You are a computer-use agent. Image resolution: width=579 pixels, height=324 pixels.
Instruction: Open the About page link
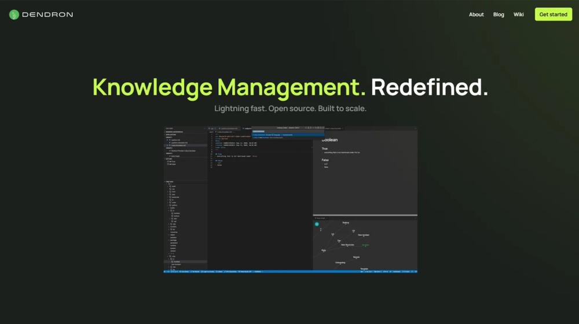pos(476,14)
